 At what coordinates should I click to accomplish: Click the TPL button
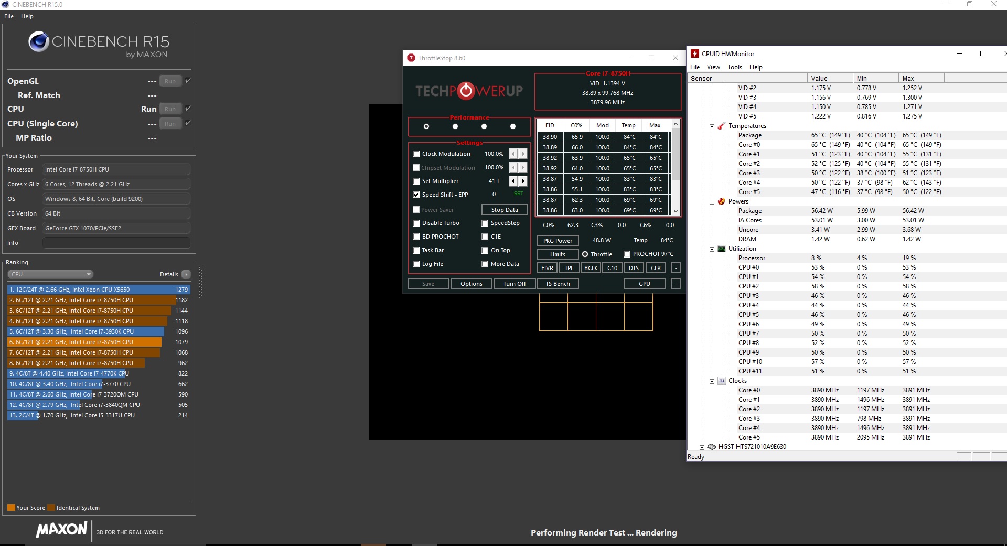pos(569,268)
